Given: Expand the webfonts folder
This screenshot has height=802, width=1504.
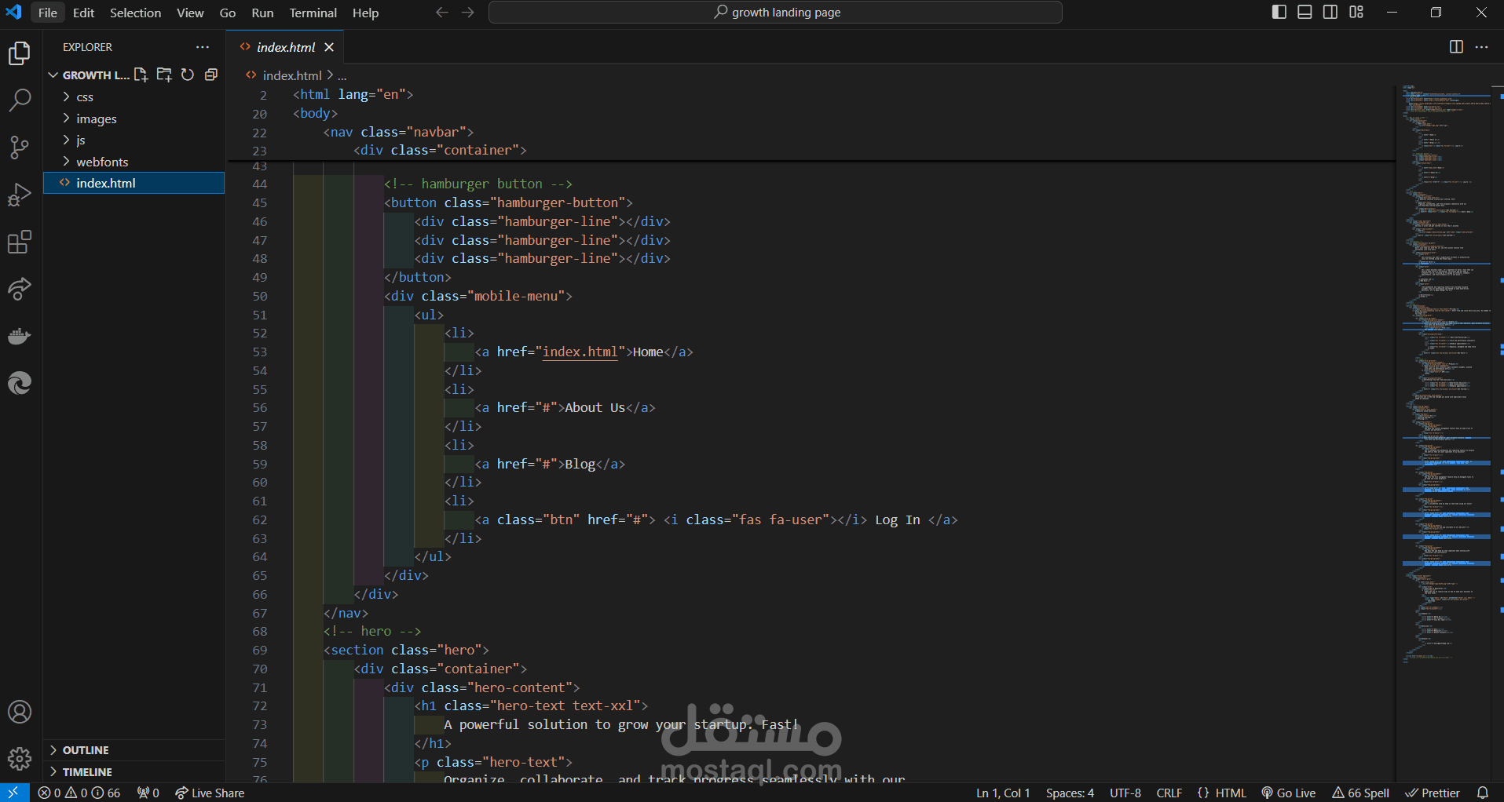Looking at the screenshot, I should click(134, 162).
